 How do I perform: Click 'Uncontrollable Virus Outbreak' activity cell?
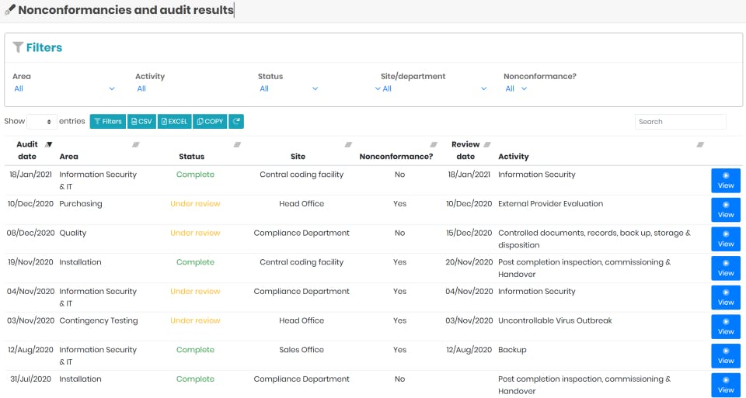555,320
